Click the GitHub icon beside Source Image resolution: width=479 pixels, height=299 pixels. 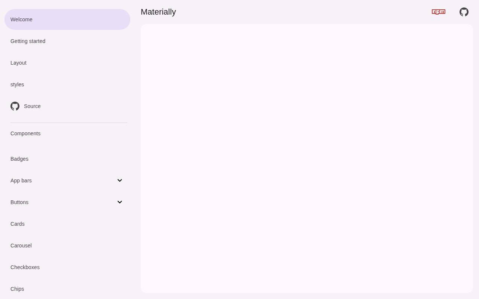(15, 106)
